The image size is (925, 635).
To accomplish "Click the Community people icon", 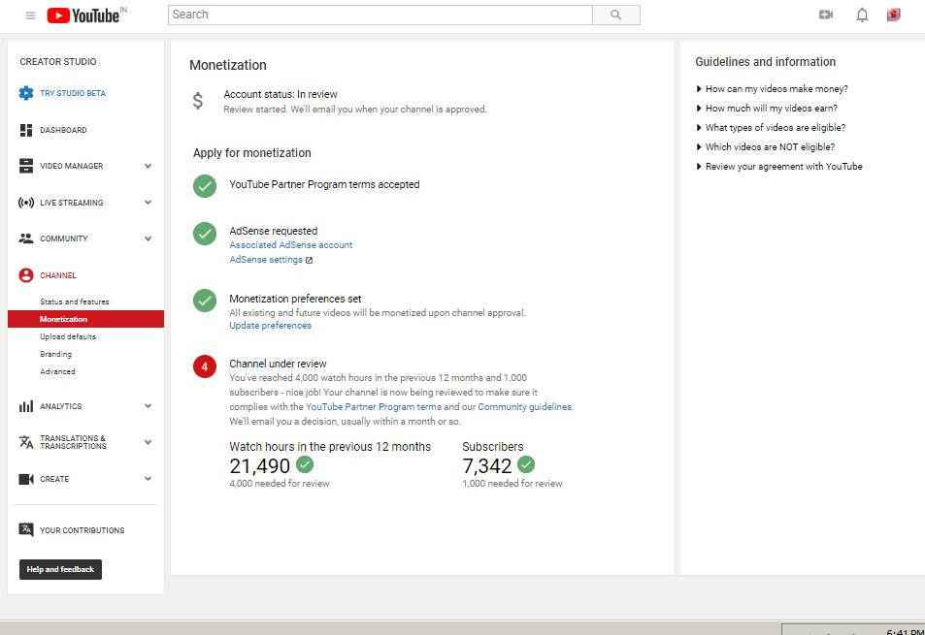I will 26,238.
